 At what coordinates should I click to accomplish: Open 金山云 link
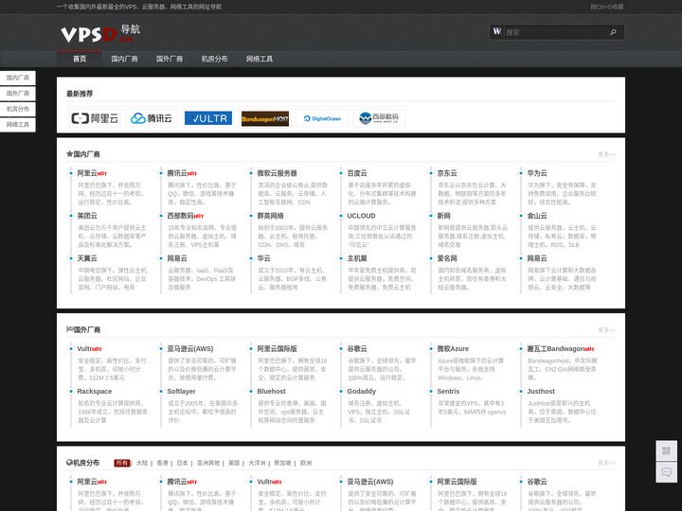point(537,216)
